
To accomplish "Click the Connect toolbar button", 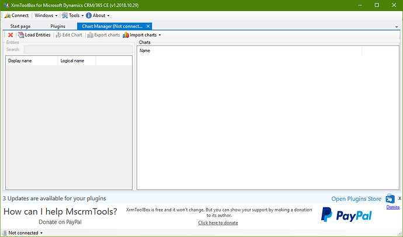I will point(16,15).
